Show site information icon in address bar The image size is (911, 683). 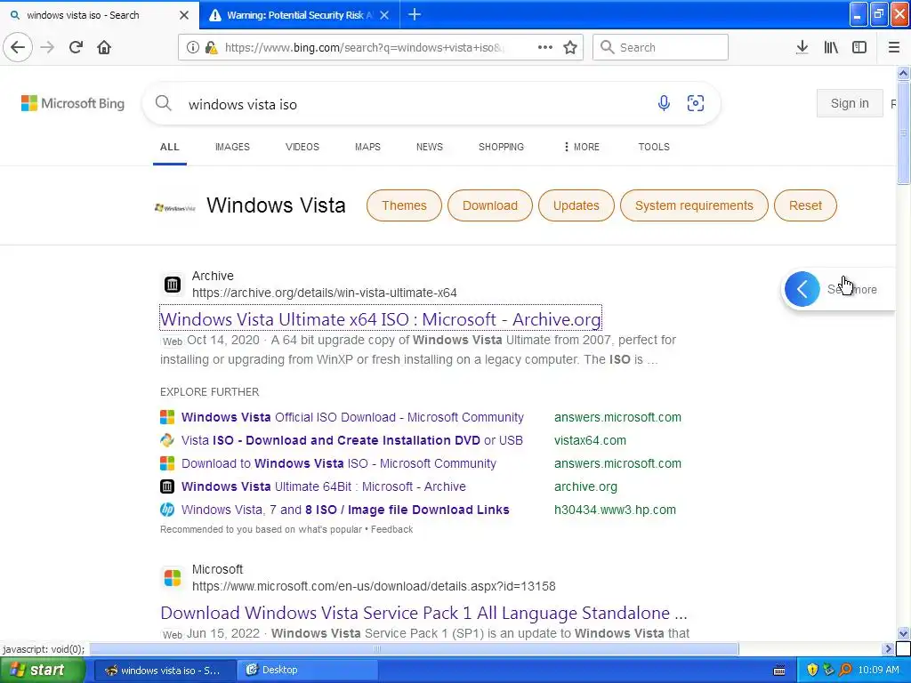(192, 47)
